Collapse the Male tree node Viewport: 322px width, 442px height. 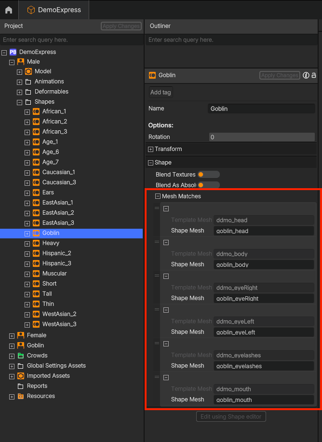click(x=12, y=62)
